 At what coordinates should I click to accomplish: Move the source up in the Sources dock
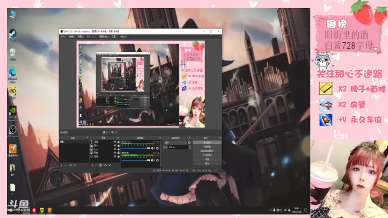tap(105, 165)
